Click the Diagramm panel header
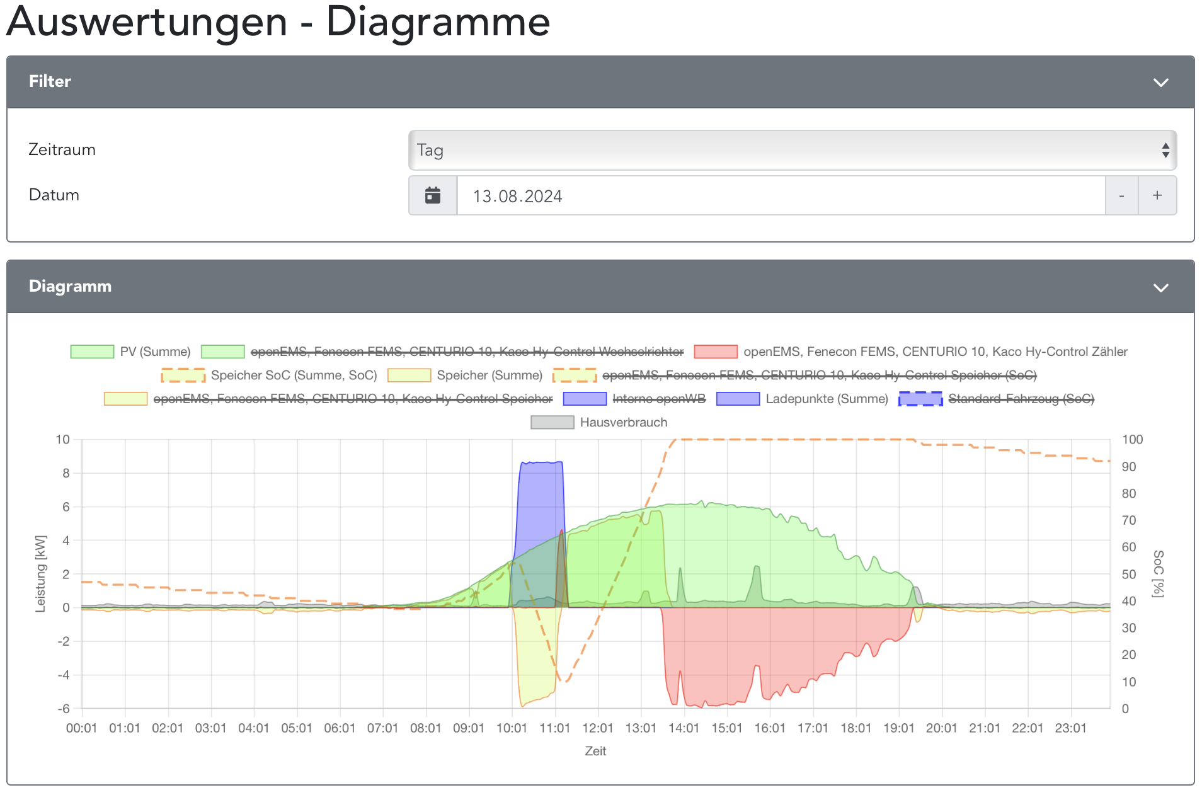Viewport: 1202px width, 790px height. [600, 287]
